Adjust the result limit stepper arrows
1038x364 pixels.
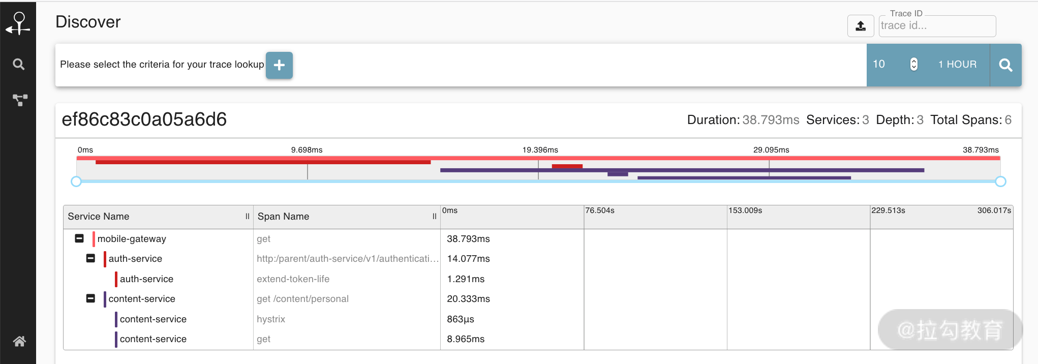click(x=913, y=65)
